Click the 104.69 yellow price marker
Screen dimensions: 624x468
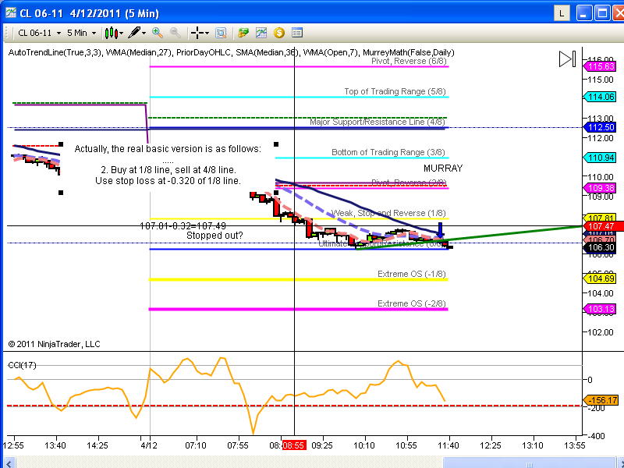pyautogui.click(x=600, y=278)
